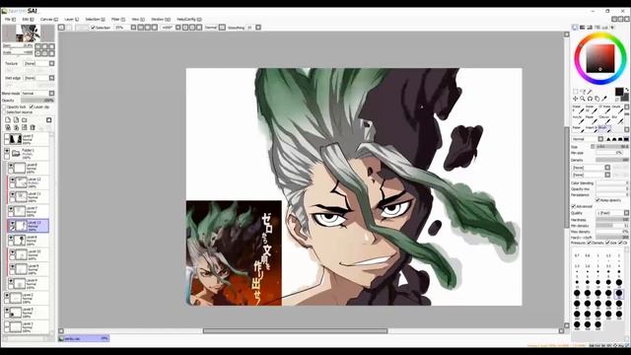Toggle the scratchpad panel icon
Viewport: 631px width, 355px height.
[x=612, y=28]
